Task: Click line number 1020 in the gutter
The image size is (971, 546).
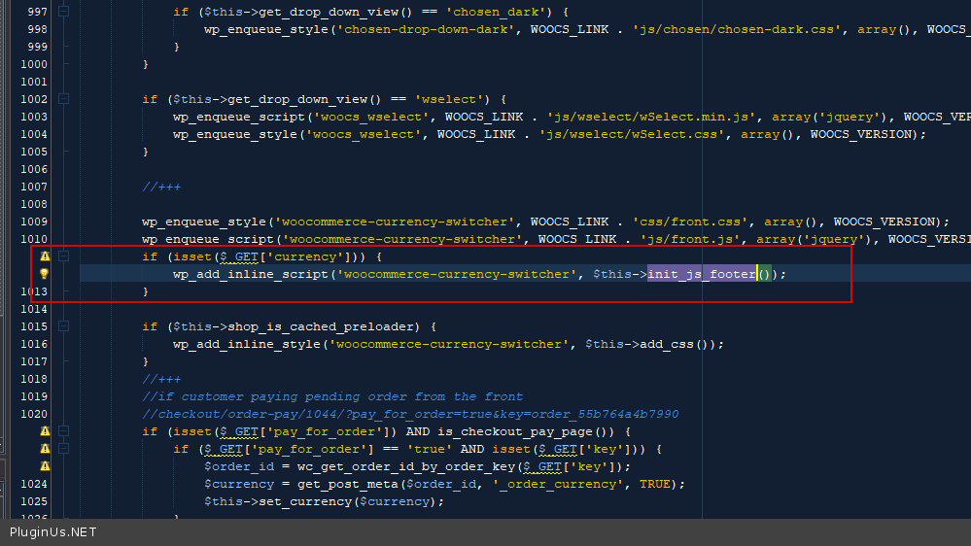Action: 33,414
